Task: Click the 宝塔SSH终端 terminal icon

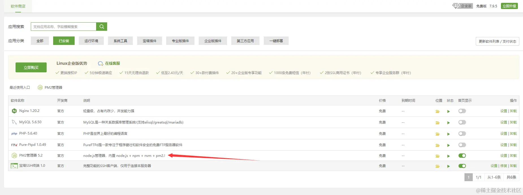Action: click(x=14, y=166)
